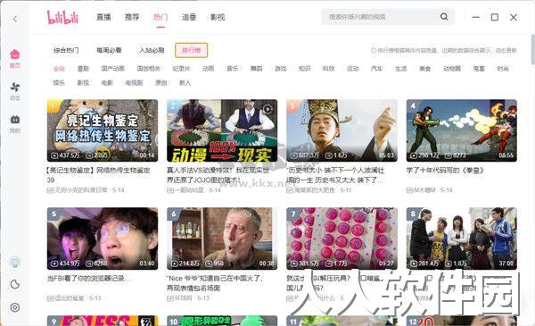Go back with the left arrow
535x326 pixels.
[15, 19]
